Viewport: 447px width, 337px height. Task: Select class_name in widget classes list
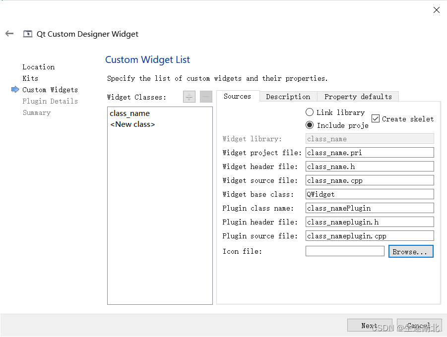(160, 113)
